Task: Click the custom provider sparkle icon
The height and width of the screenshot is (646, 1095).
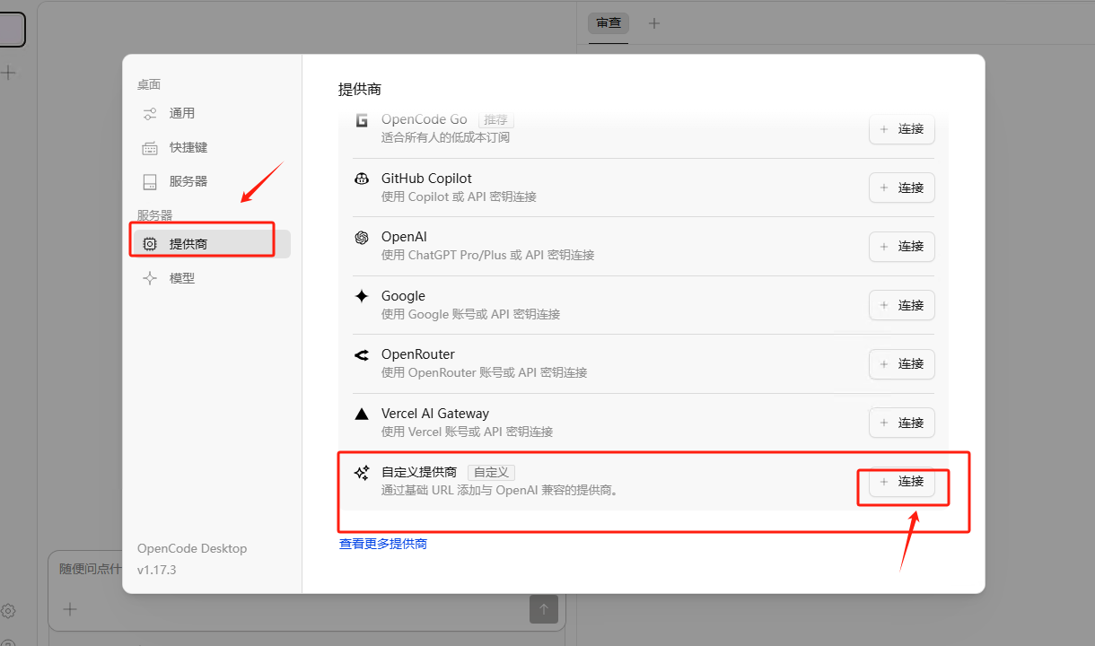Action: click(x=362, y=473)
